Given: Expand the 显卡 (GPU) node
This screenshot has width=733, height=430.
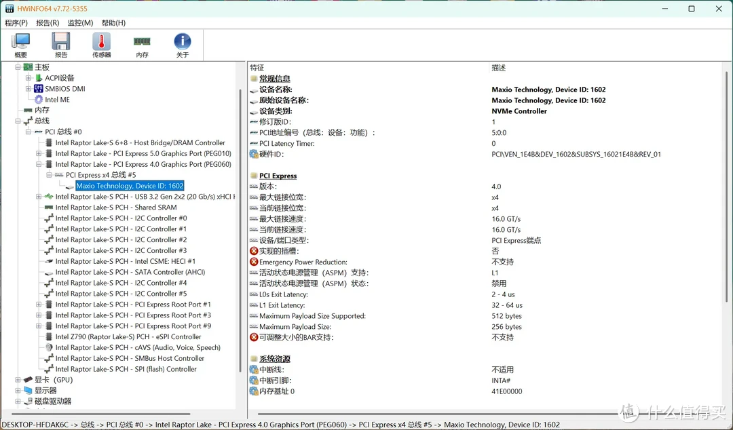Looking at the screenshot, I should (x=18, y=380).
